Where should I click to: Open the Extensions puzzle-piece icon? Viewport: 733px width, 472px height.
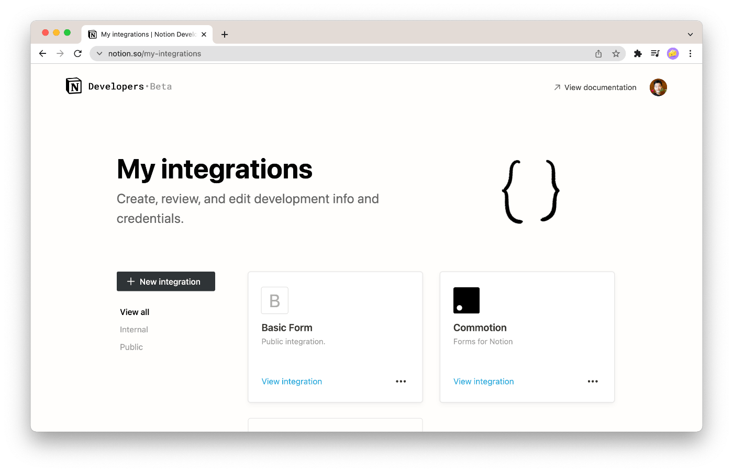pos(638,53)
